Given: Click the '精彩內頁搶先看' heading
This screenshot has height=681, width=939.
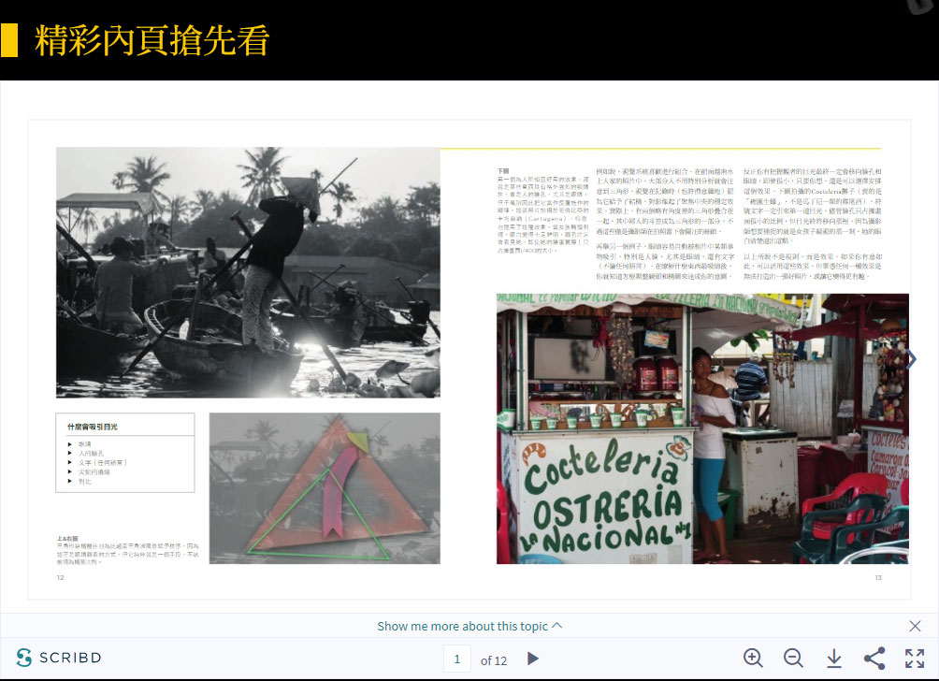Looking at the screenshot, I should pos(152,40).
